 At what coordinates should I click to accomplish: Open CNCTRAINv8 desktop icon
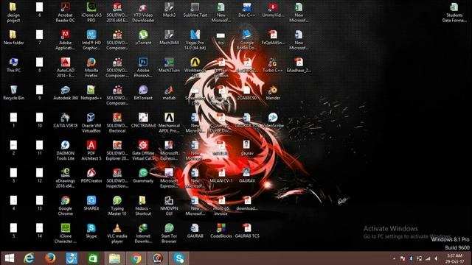143,120
